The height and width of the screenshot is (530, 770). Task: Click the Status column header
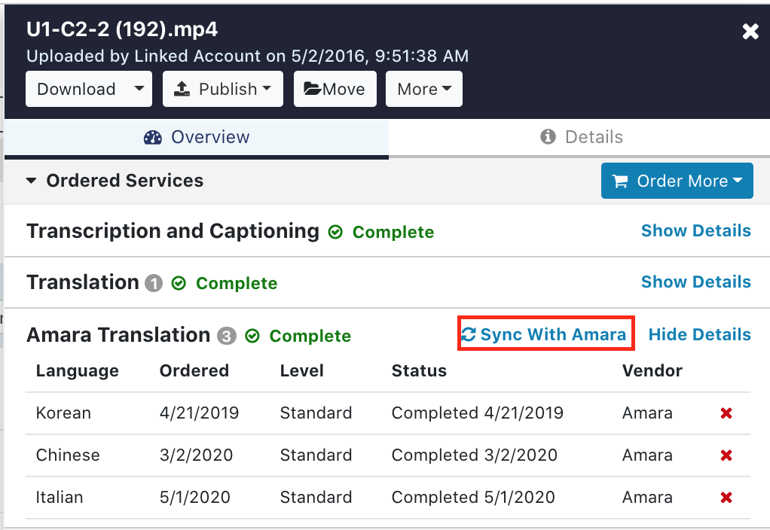tap(419, 370)
